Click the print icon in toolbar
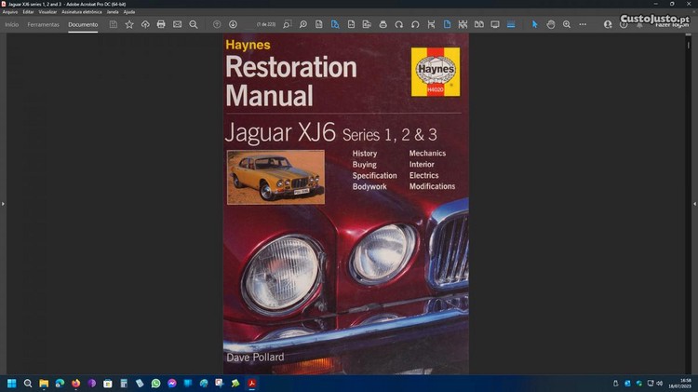Screen dimensions: 698x392 pos(161,24)
